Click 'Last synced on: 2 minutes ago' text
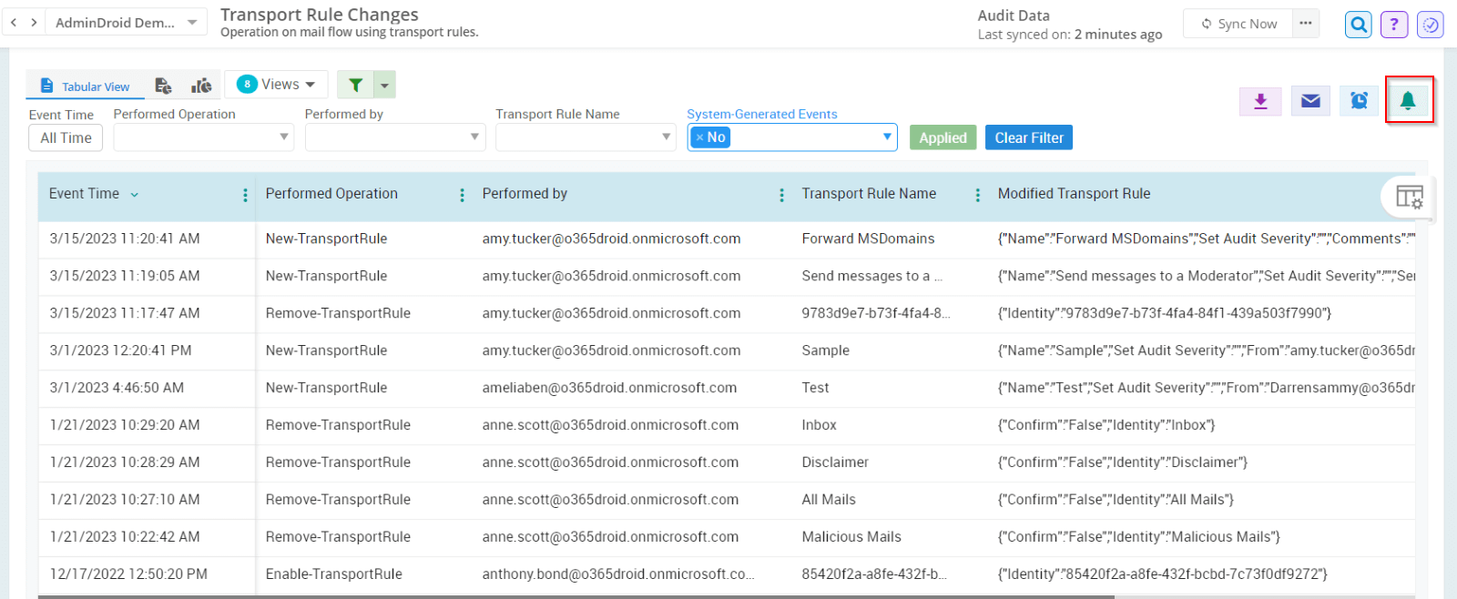 point(1070,35)
